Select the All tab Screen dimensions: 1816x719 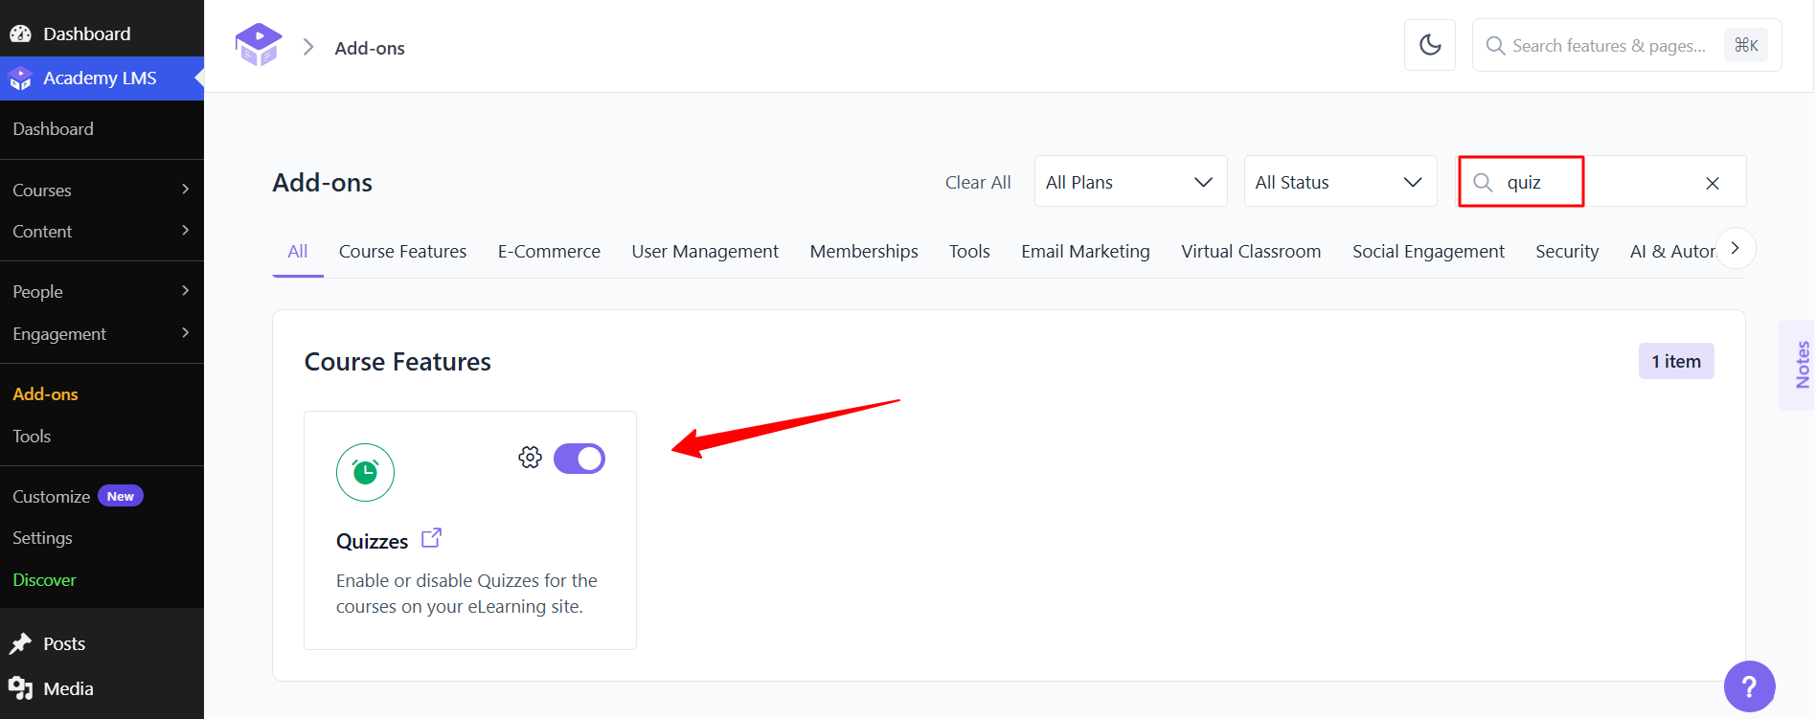(x=298, y=251)
